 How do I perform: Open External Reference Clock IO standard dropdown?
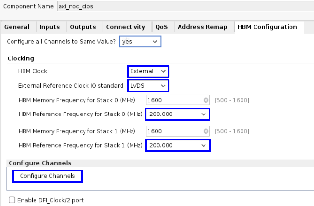pos(148,86)
